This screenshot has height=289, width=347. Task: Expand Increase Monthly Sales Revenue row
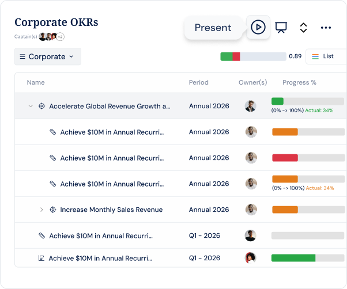pyautogui.click(x=42, y=210)
